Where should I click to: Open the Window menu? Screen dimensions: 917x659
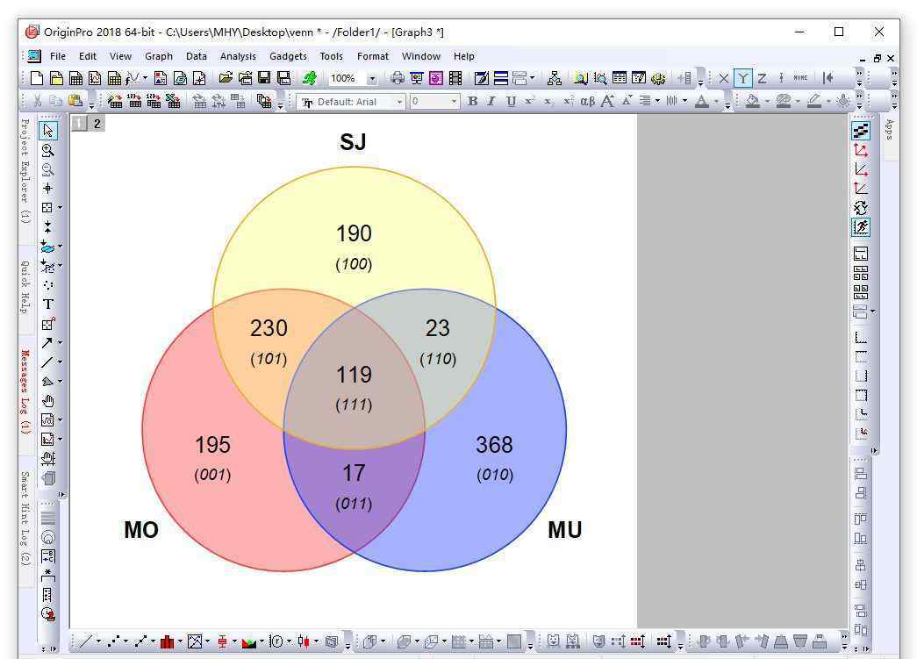click(x=420, y=56)
